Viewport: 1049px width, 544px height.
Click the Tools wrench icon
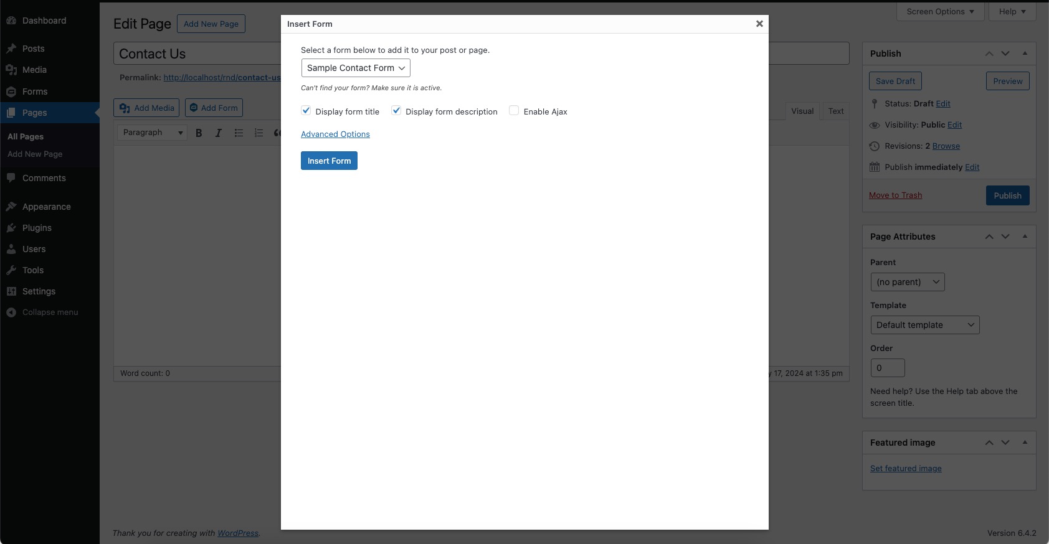(x=11, y=270)
